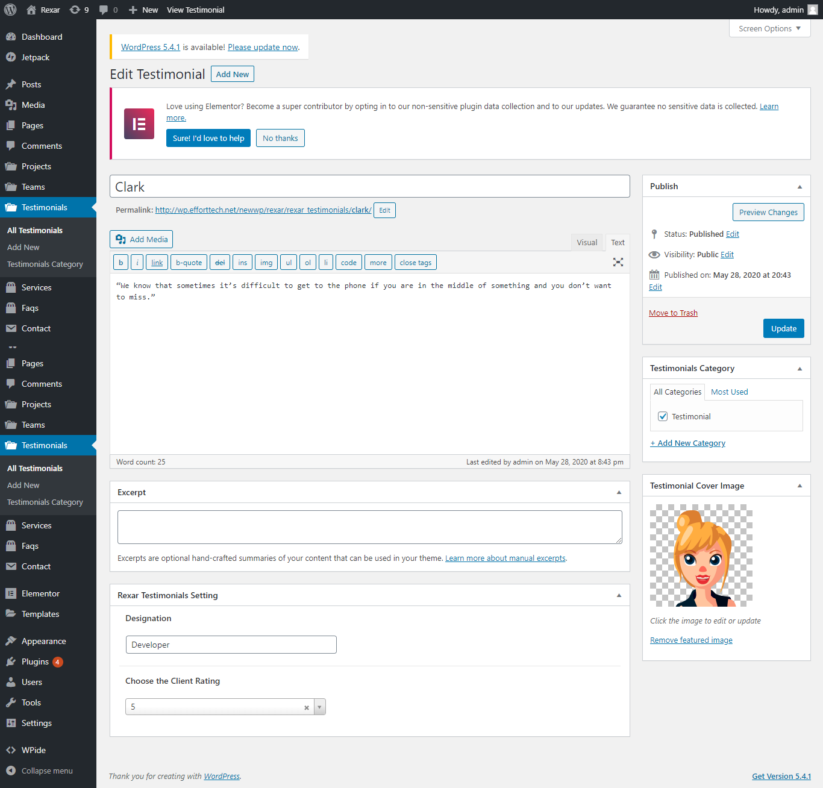
Task: Click the WordPress logo in admin bar
Action: point(10,10)
